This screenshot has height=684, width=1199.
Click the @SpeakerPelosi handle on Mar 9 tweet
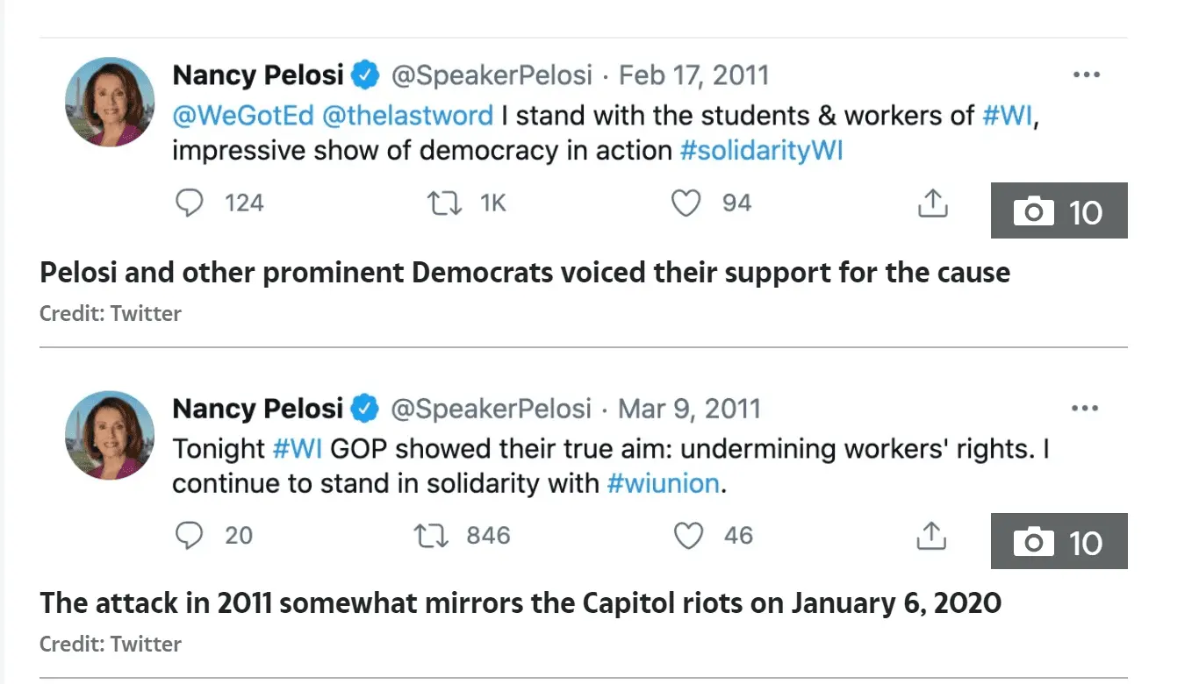(x=491, y=409)
